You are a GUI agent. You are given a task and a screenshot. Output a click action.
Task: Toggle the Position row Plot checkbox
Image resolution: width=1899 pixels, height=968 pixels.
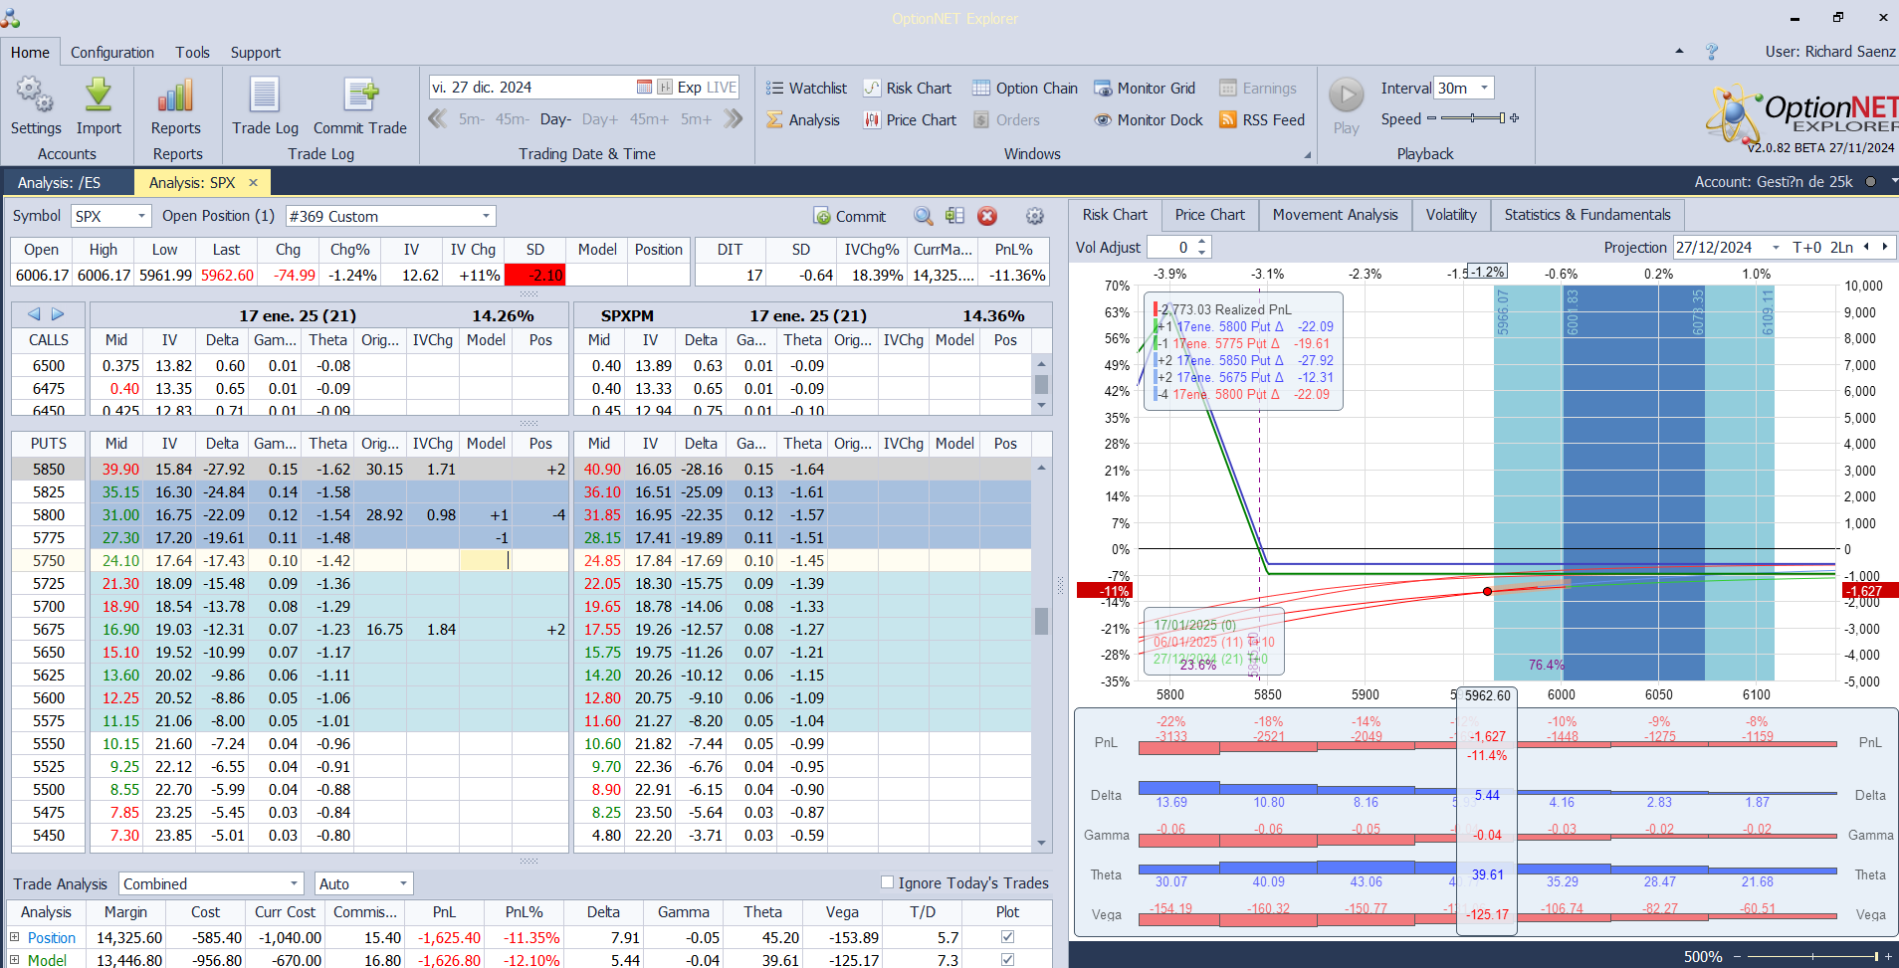pos(1007,937)
